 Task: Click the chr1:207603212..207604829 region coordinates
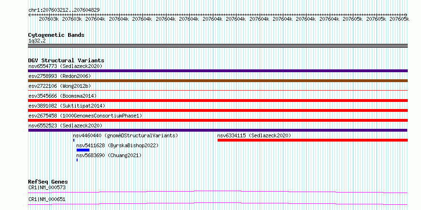[x=64, y=10]
